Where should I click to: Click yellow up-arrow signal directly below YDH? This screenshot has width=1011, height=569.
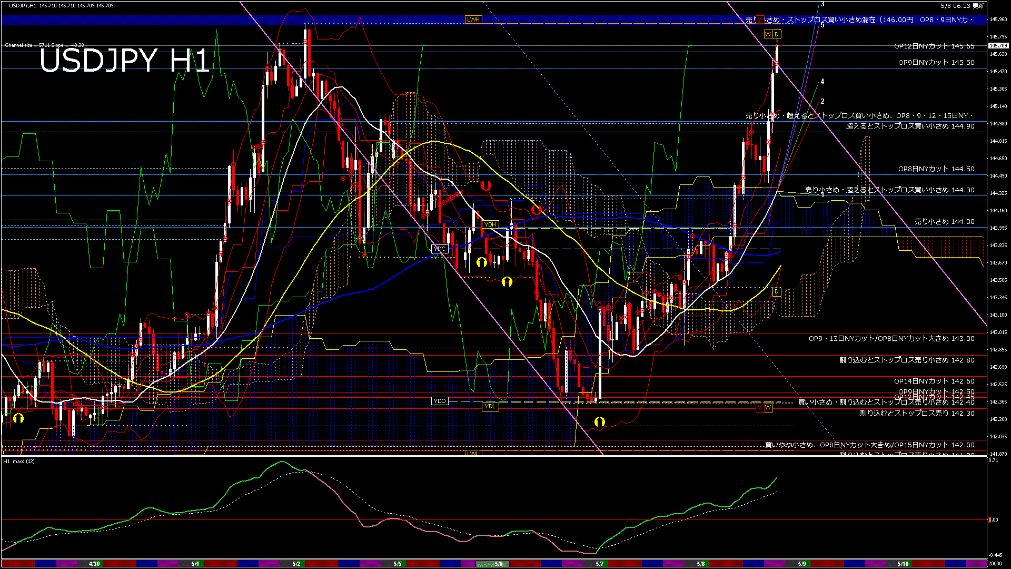(481, 262)
